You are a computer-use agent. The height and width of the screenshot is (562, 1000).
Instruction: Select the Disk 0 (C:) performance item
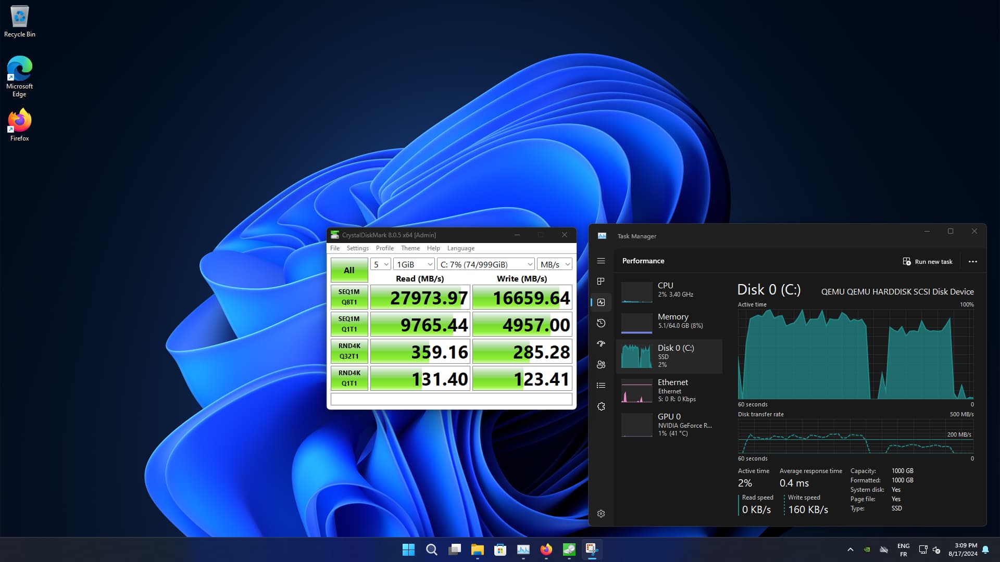pyautogui.click(x=669, y=356)
